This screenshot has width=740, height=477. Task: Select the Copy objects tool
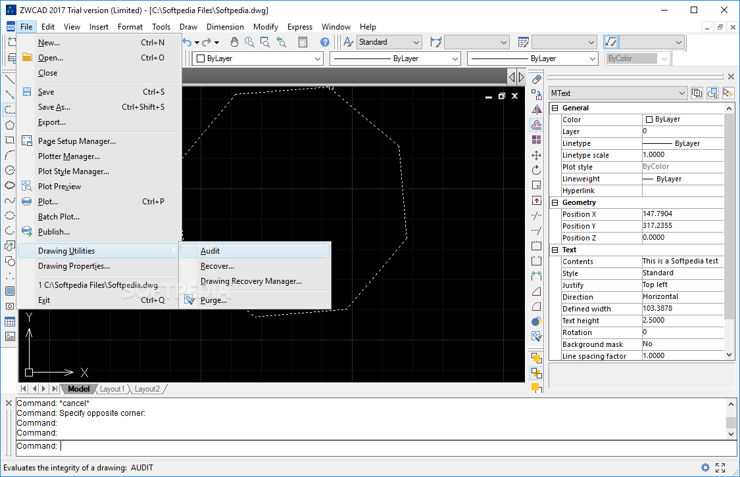tap(537, 94)
